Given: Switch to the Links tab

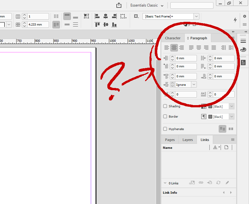Looking at the screenshot, I should 205,140.
